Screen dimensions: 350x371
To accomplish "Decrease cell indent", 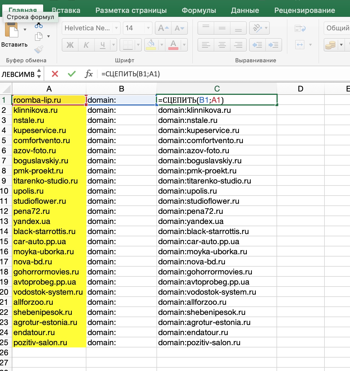I will (257, 45).
